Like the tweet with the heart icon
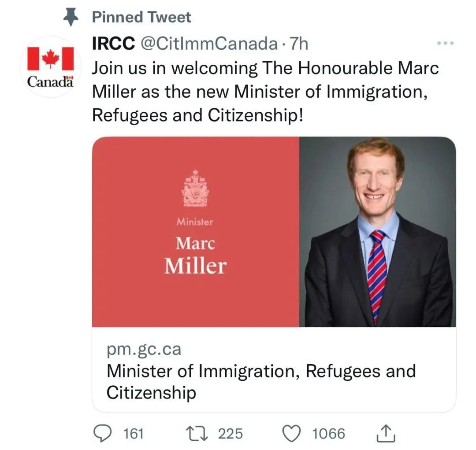 point(291,433)
